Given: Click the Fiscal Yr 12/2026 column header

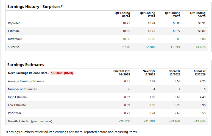Looking at the screenshot, I should click(x=200, y=73).
